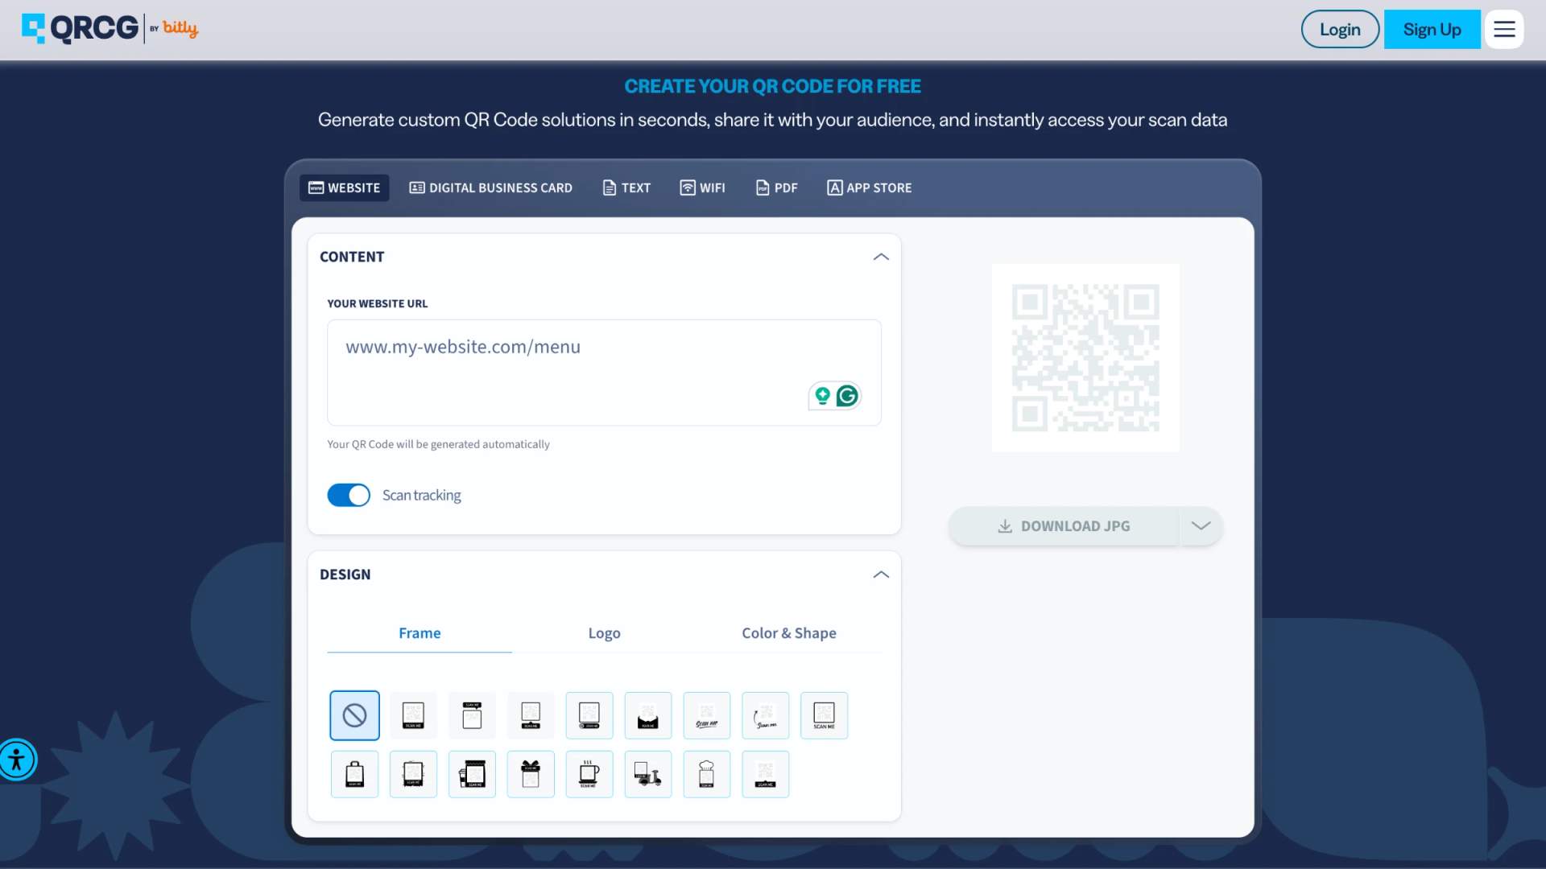Click the Download JPG button
The image size is (1546, 869).
(1064, 526)
